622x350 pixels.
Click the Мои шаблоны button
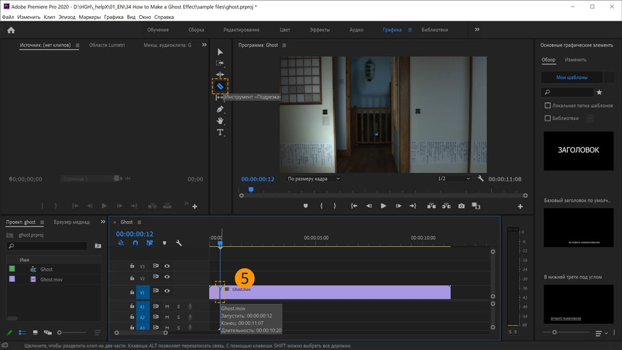572,77
